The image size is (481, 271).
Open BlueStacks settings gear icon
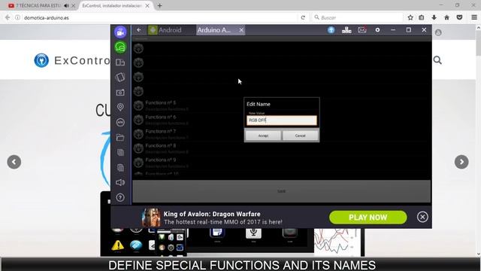click(377, 30)
